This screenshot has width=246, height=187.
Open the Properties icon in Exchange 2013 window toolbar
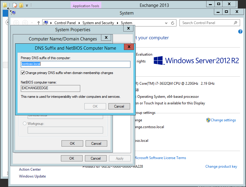click(15, 5)
